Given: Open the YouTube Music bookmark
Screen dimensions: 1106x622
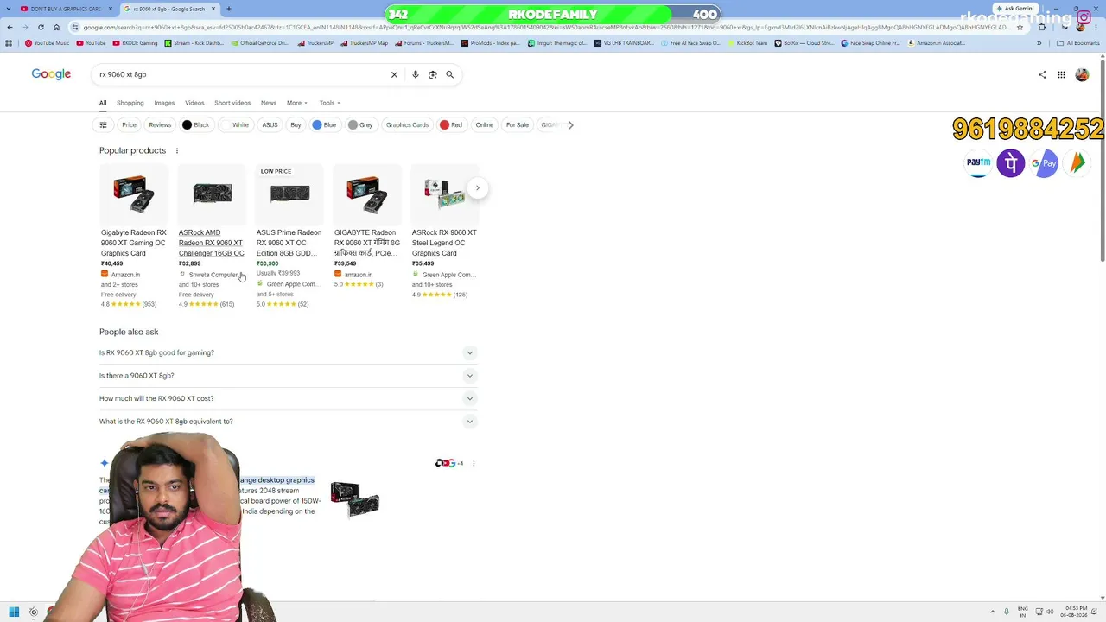Looking at the screenshot, I should coord(48,43).
